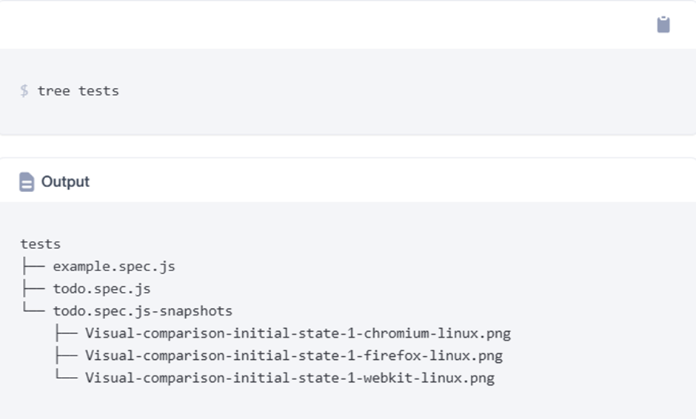Click the word tests in the command

(x=98, y=91)
